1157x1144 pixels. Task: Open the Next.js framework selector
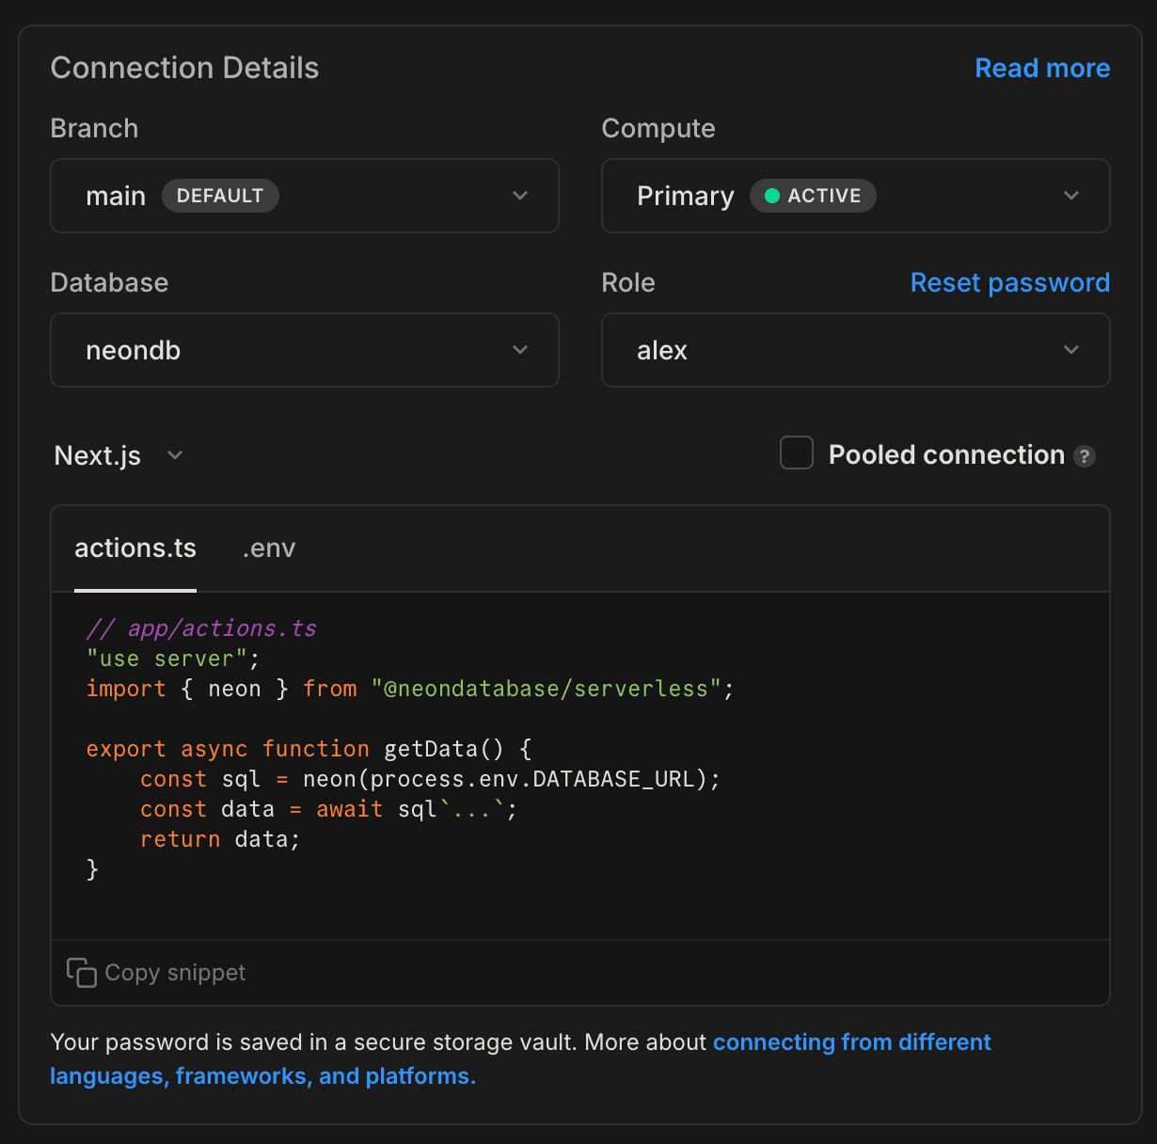pos(98,455)
